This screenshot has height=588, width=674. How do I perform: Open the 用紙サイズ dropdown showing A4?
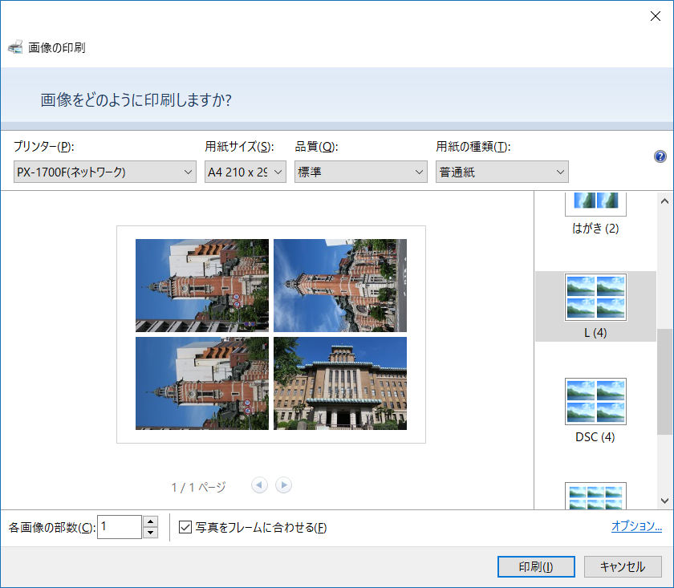245,172
